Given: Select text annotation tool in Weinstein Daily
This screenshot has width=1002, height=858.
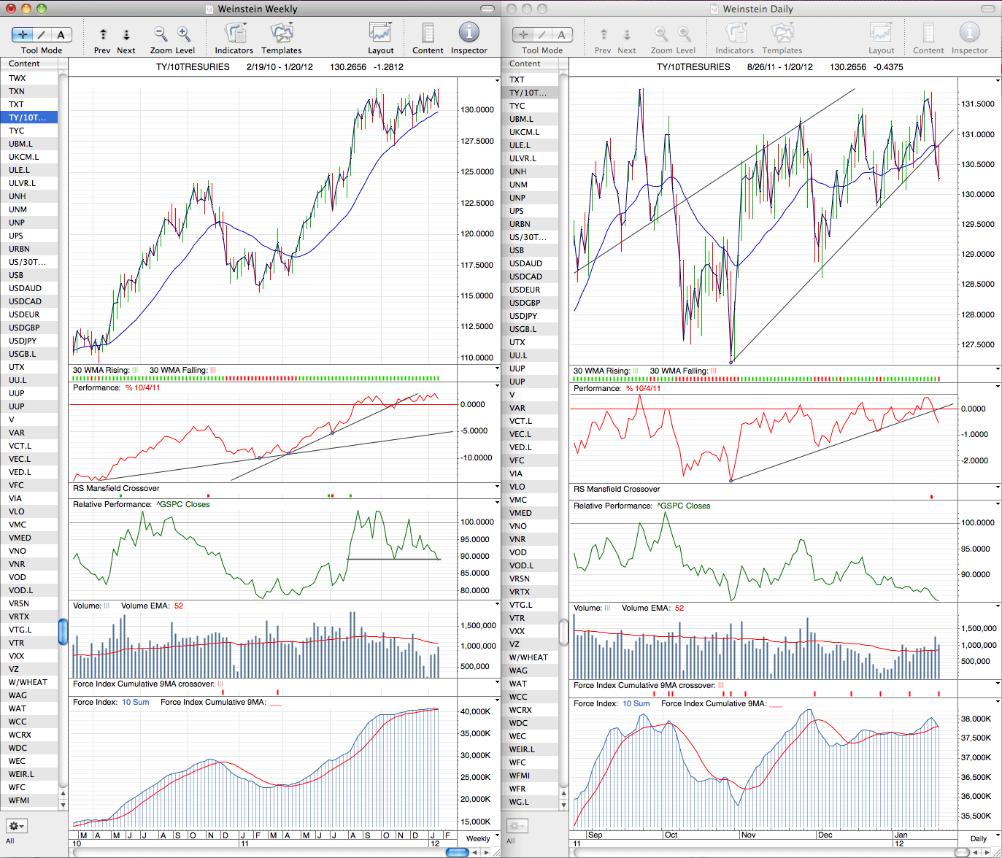Looking at the screenshot, I should click(562, 34).
